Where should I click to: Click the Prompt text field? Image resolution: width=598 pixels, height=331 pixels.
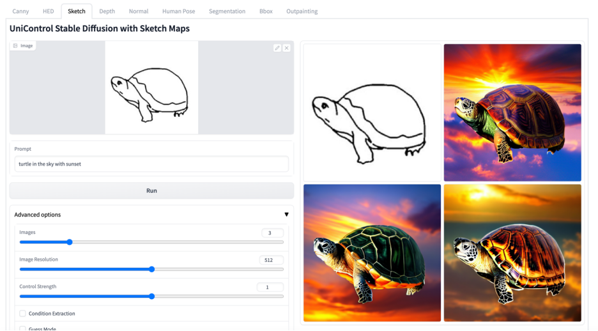tap(151, 164)
